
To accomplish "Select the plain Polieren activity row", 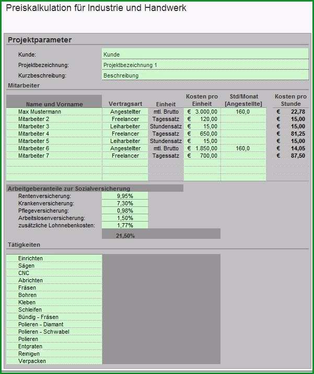I will point(54,339).
